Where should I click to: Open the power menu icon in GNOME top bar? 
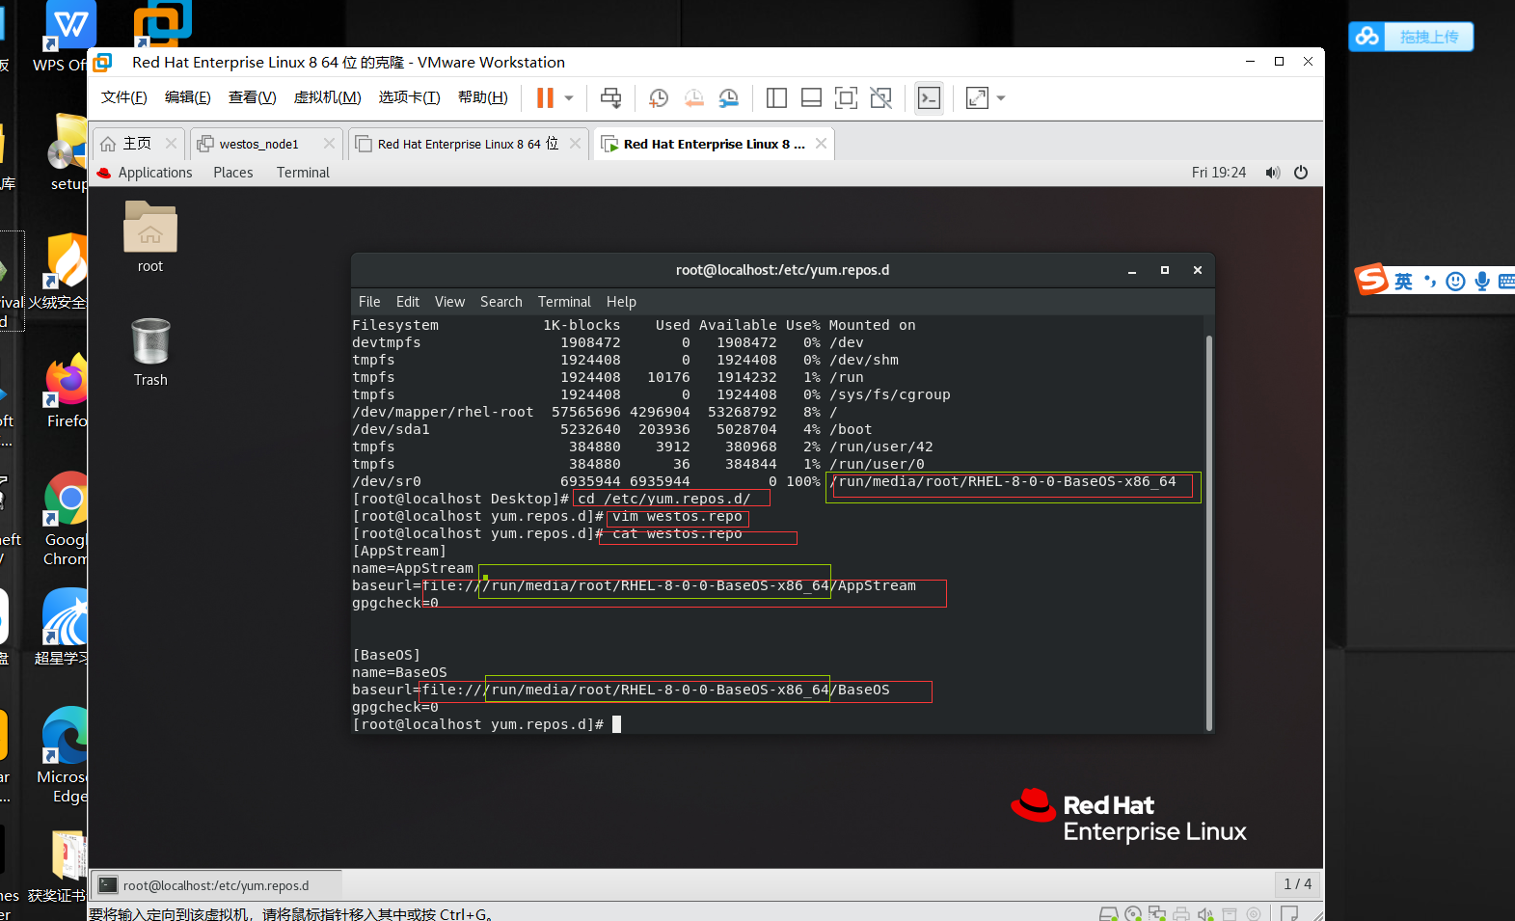pos(1301,173)
